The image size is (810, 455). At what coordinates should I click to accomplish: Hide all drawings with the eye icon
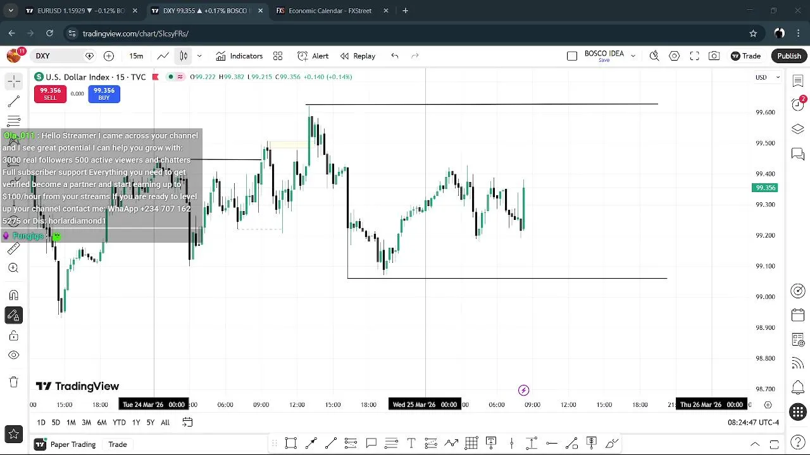click(13, 355)
